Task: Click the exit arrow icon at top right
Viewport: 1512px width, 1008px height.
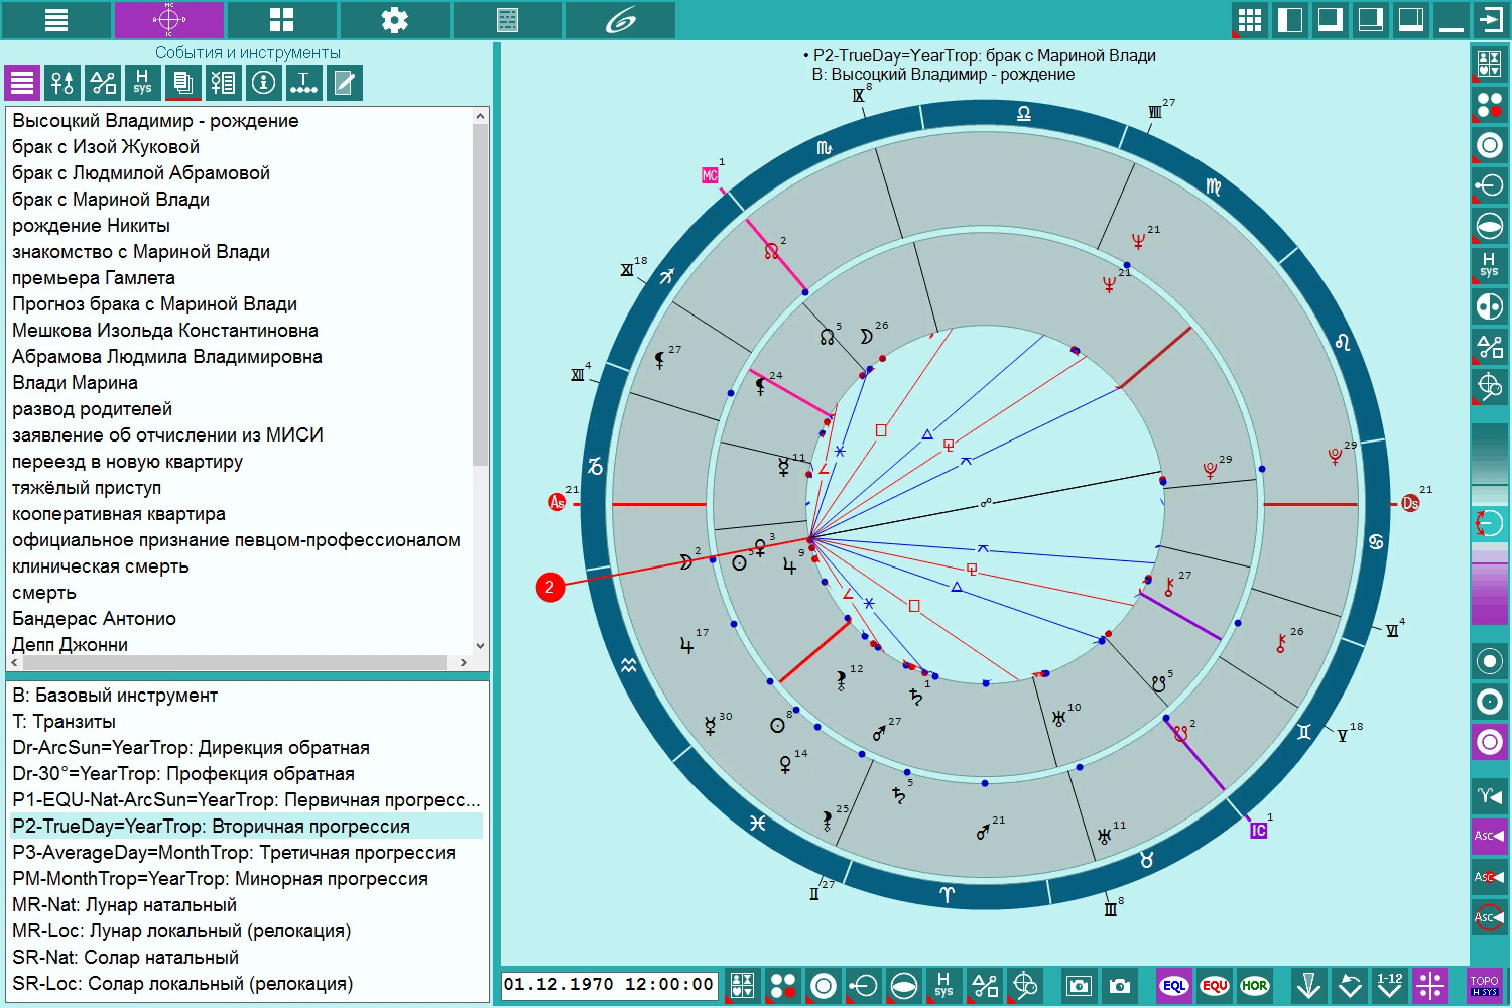Action: tap(1491, 20)
